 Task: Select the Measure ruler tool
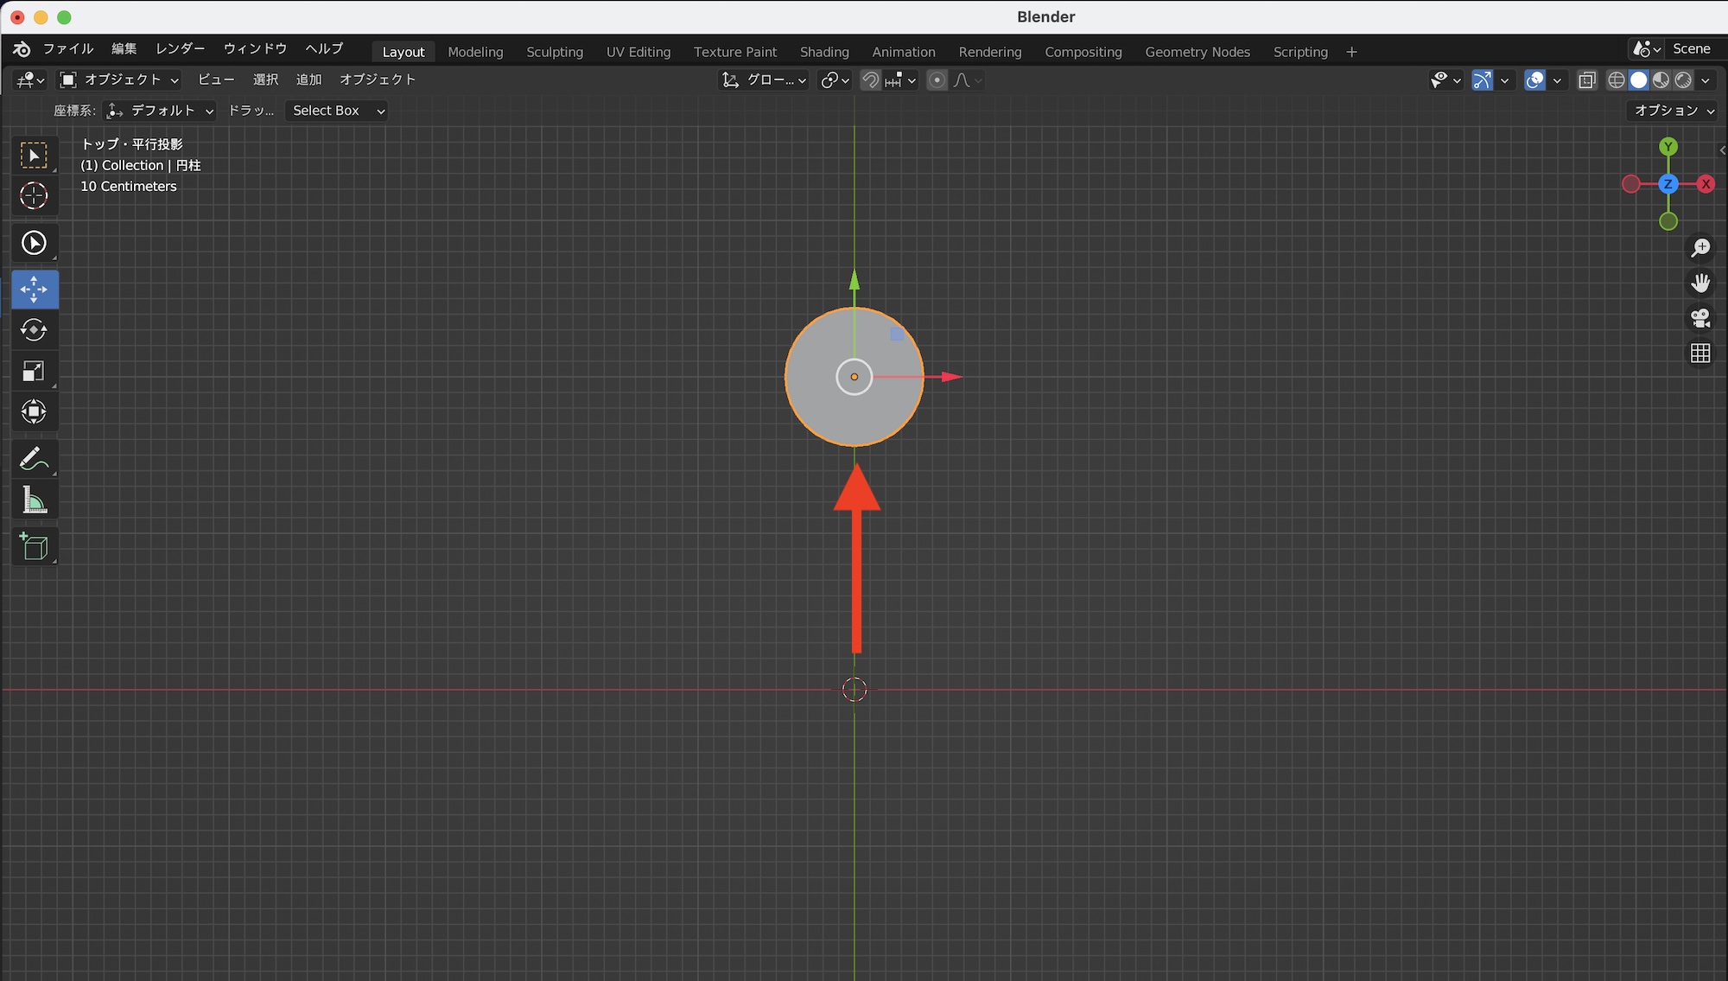tap(34, 500)
